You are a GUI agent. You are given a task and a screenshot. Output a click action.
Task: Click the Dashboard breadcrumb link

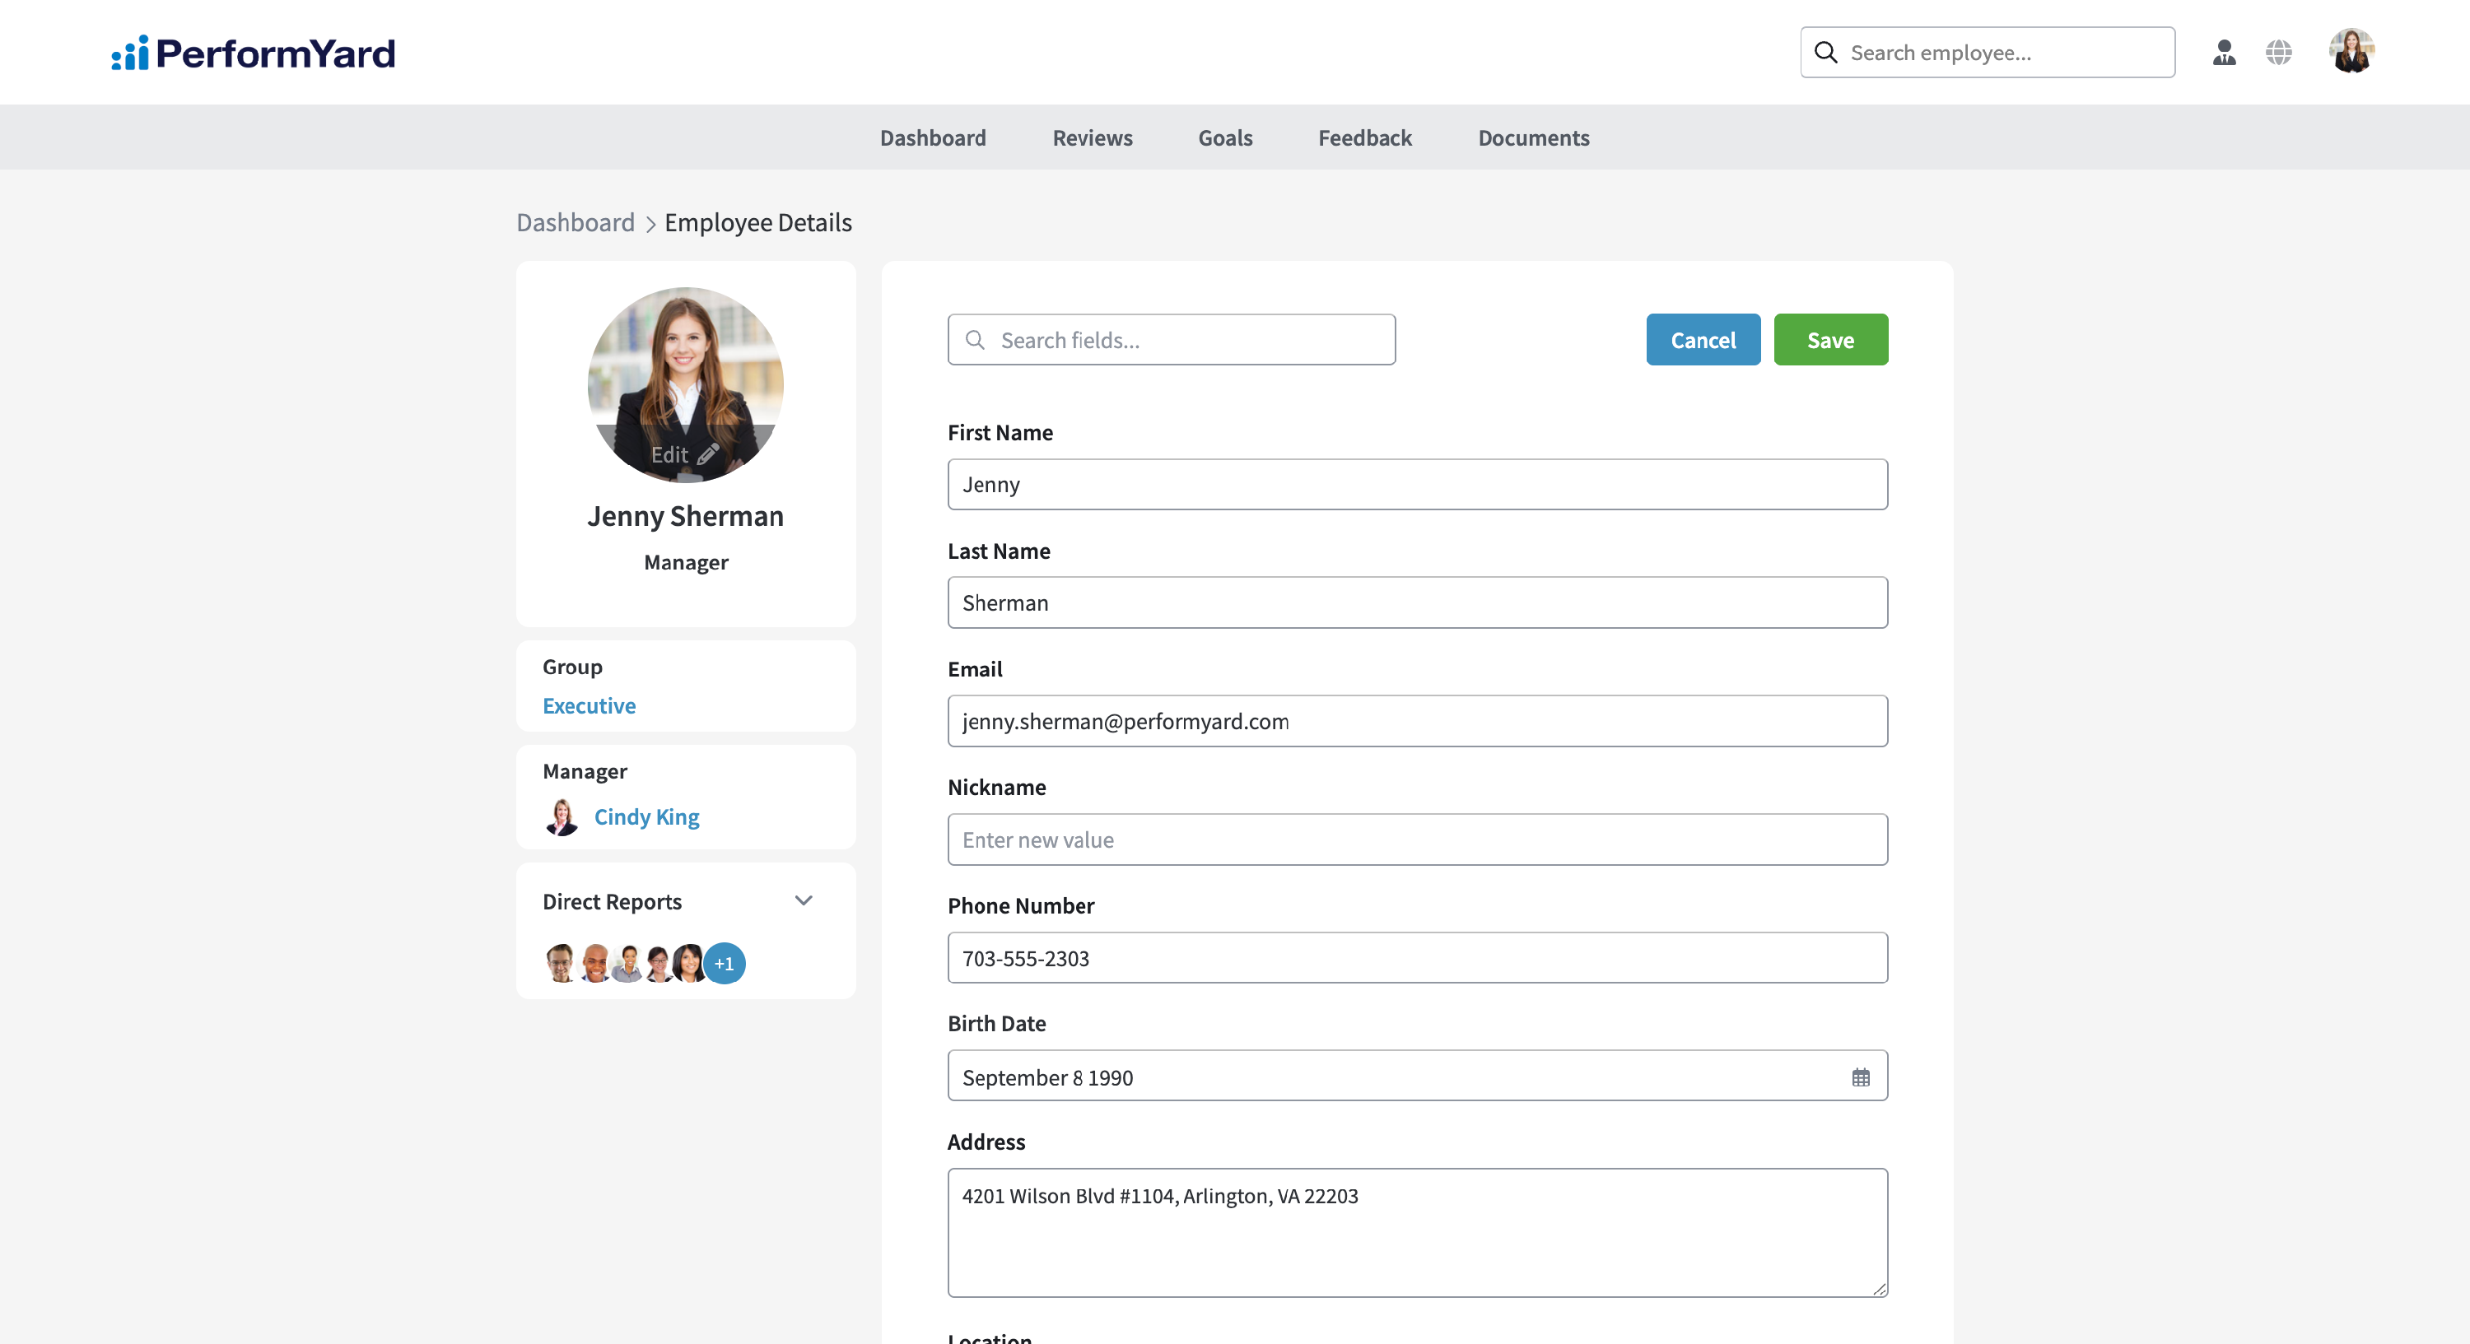[x=576, y=222]
